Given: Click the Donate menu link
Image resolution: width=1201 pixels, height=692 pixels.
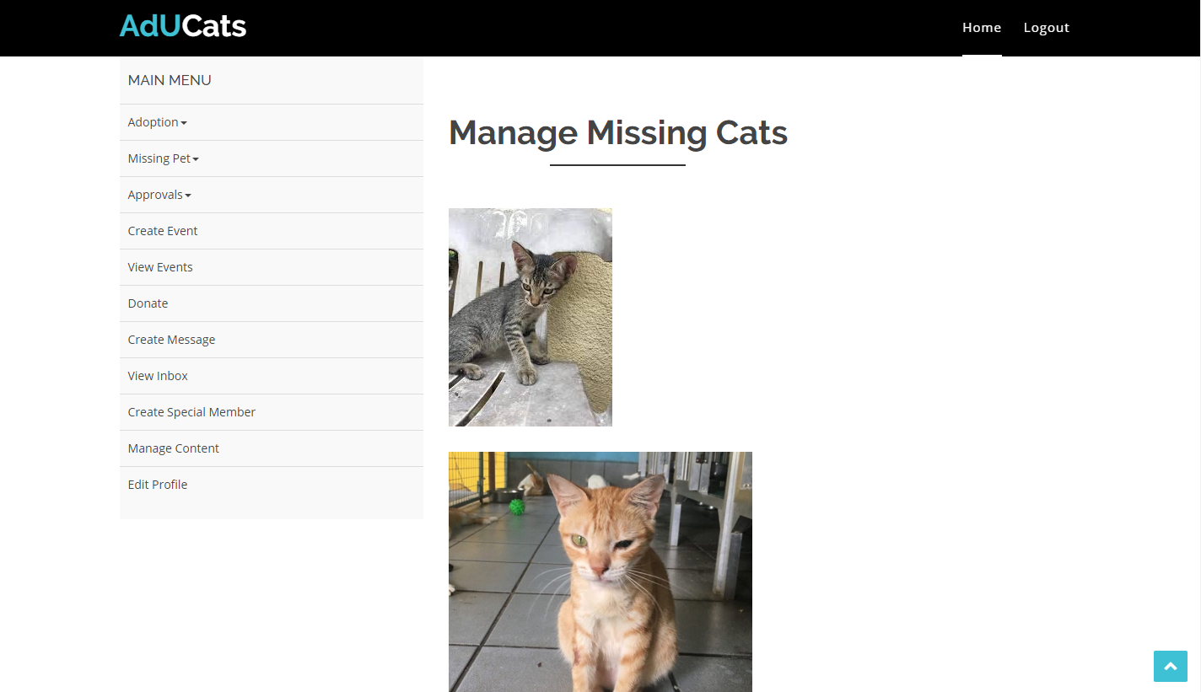Looking at the screenshot, I should [148, 303].
